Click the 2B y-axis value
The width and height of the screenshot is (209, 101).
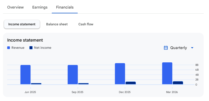point(197,80)
